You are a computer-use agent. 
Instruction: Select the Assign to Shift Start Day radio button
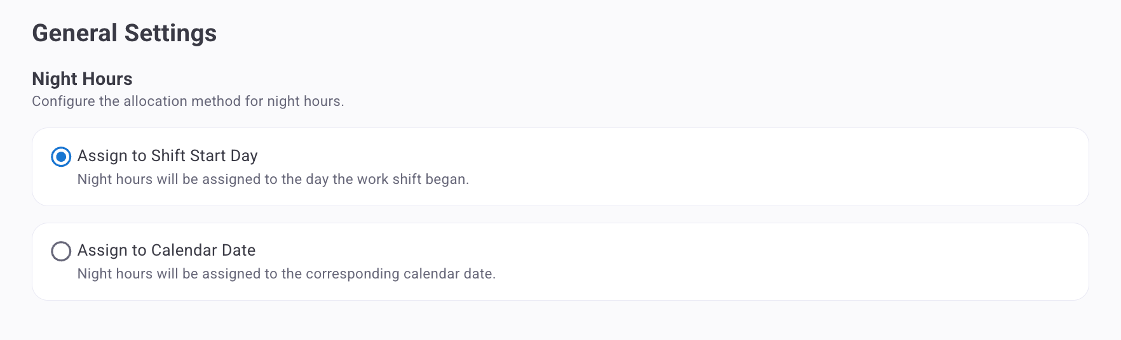point(61,157)
